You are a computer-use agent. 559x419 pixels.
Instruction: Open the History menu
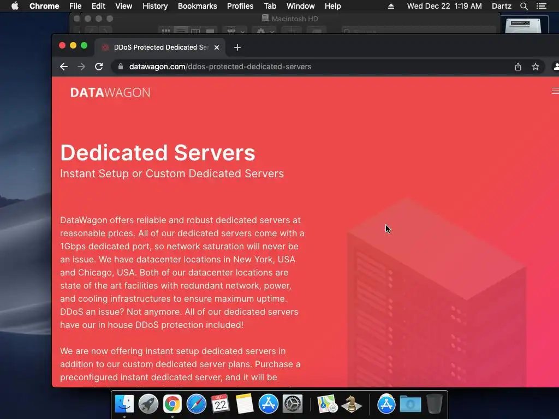click(155, 6)
